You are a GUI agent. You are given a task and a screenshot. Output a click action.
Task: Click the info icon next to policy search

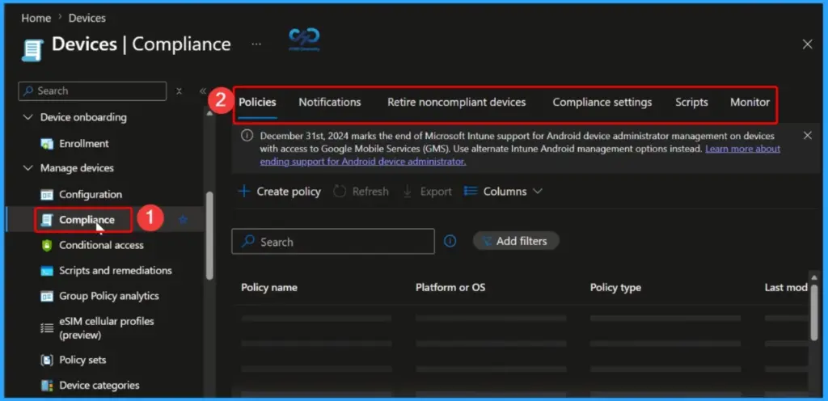click(x=450, y=241)
